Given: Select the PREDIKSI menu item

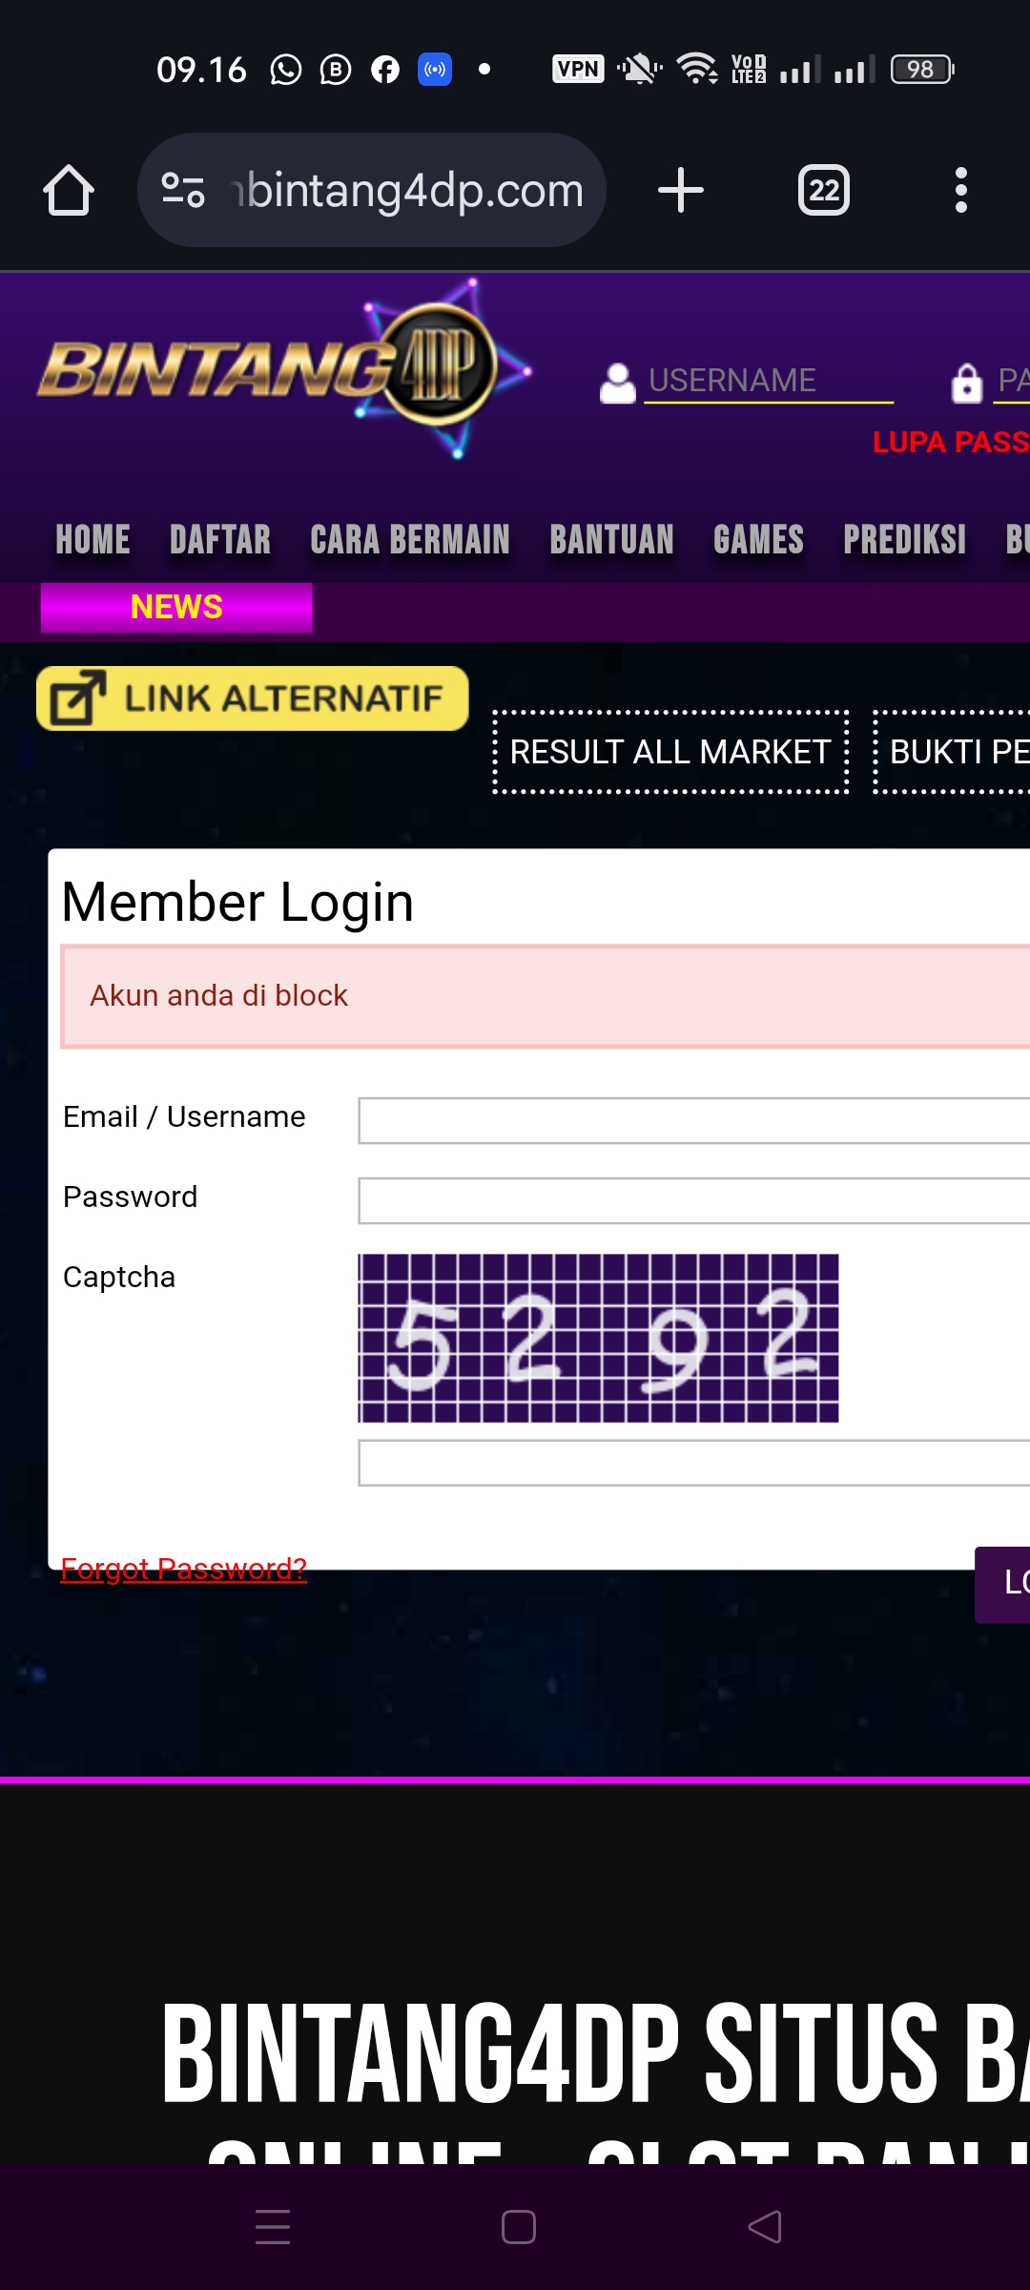Looking at the screenshot, I should tap(904, 540).
